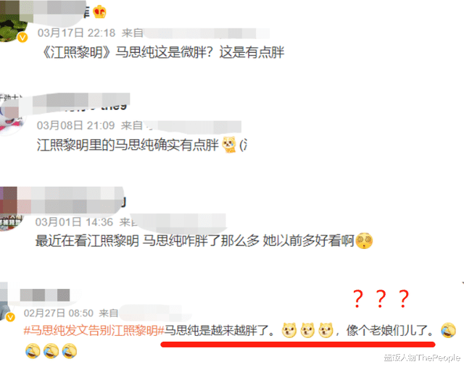Click the 03月17日 22:18 timestamp
Viewport: 464px width, 367px height.
point(76,33)
